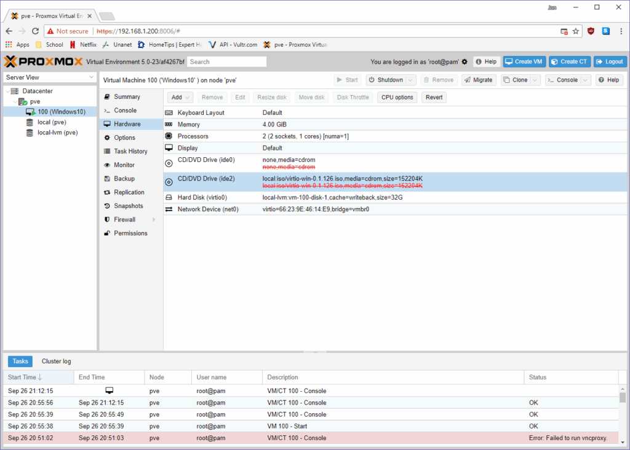Select the failed vncproxy task row
This screenshot has height=450, width=630.
tap(311, 438)
